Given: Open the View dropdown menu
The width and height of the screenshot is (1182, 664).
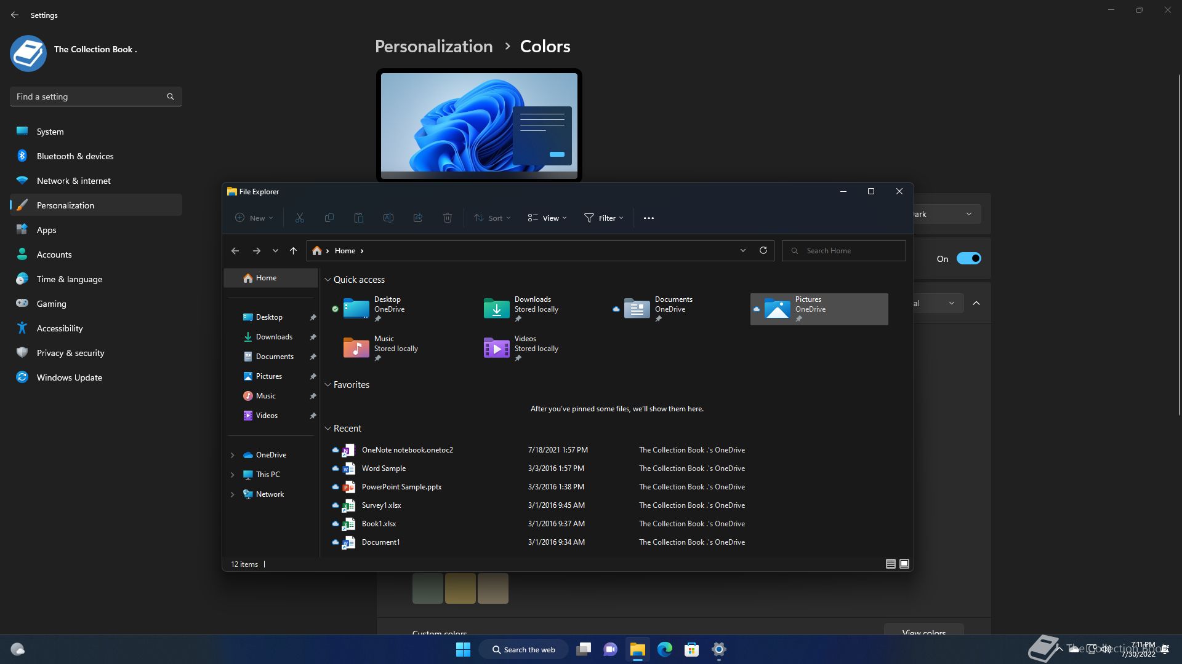Looking at the screenshot, I should (x=547, y=218).
